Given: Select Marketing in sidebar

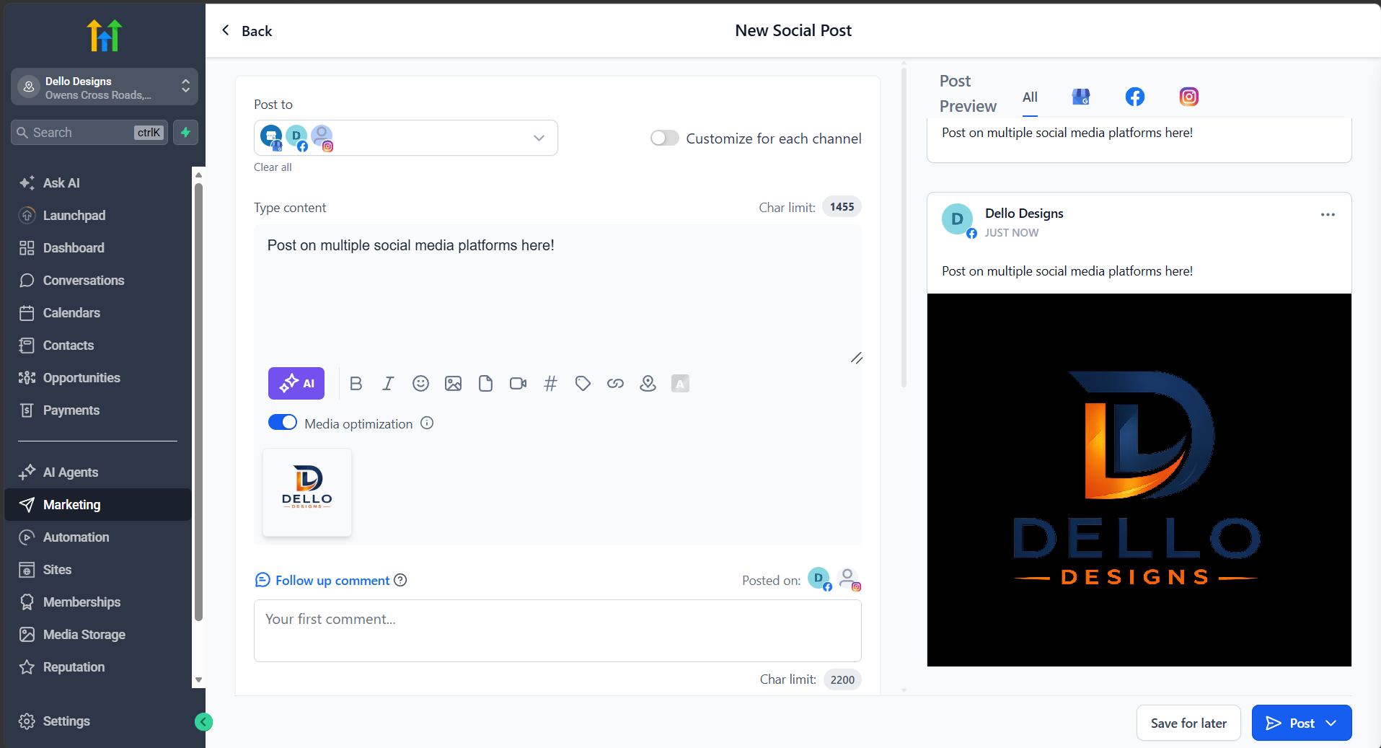Looking at the screenshot, I should click(x=97, y=505).
